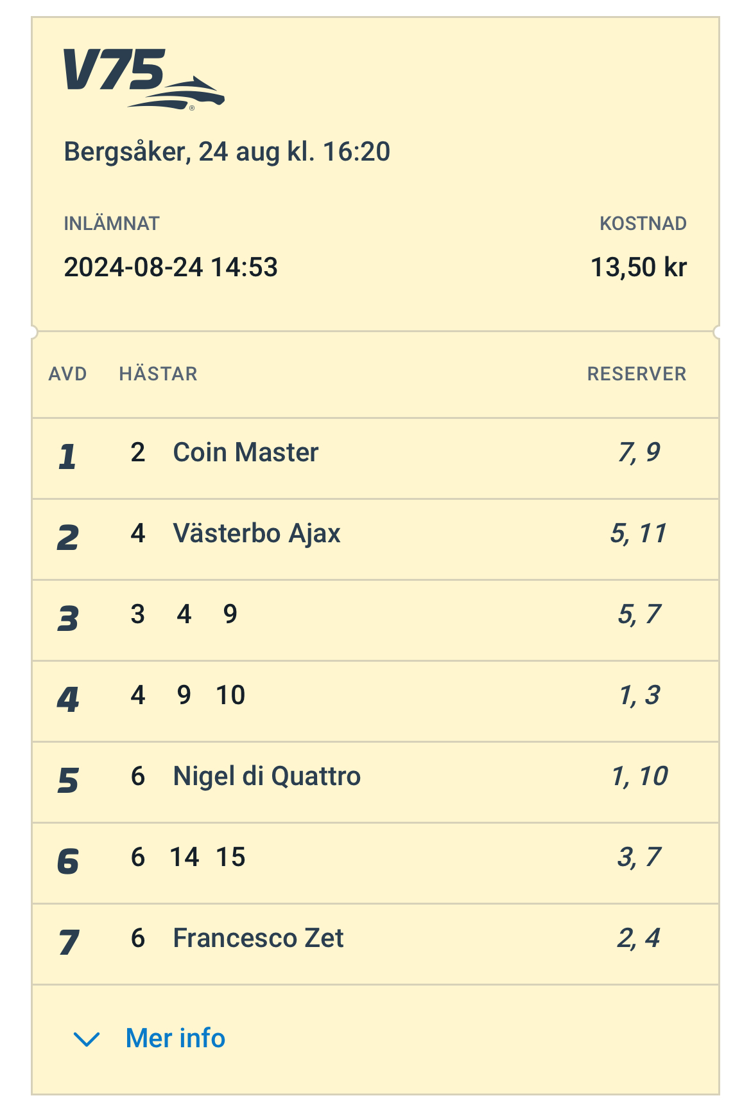Viewport: 751px width, 1116px height.
Task: Click the race 7 number icon
Action: click(68, 943)
